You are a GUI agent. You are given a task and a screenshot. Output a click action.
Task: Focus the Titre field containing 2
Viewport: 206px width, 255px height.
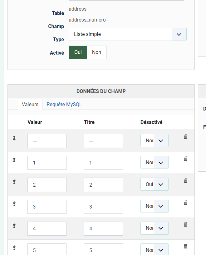click(103, 185)
